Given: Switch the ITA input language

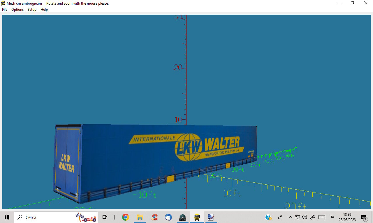Looking at the screenshot, I should click(x=332, y=217).
